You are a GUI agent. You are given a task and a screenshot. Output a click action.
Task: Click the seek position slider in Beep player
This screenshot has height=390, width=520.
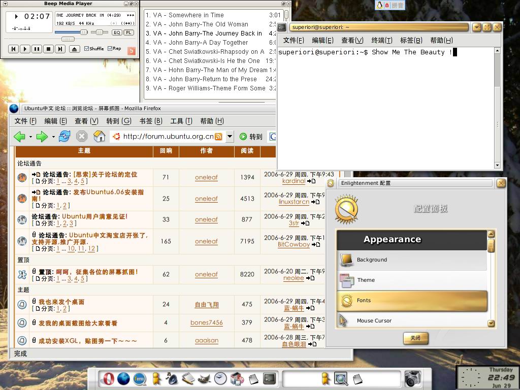(x=68, y=39)
